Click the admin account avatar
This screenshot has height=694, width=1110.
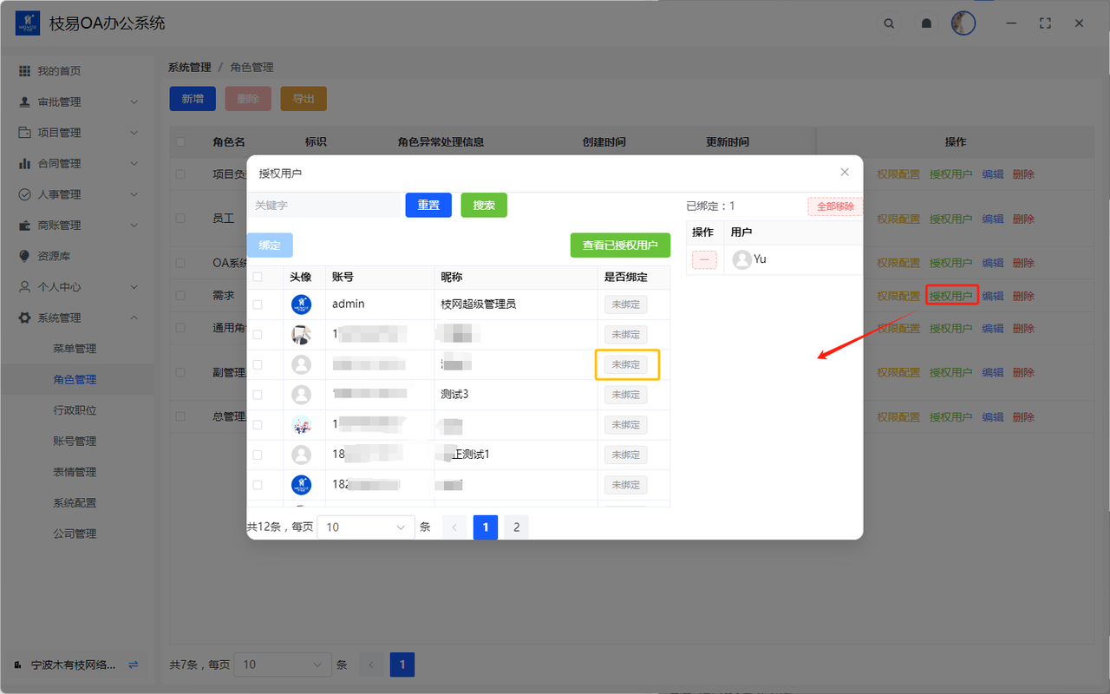coord(301,304)
